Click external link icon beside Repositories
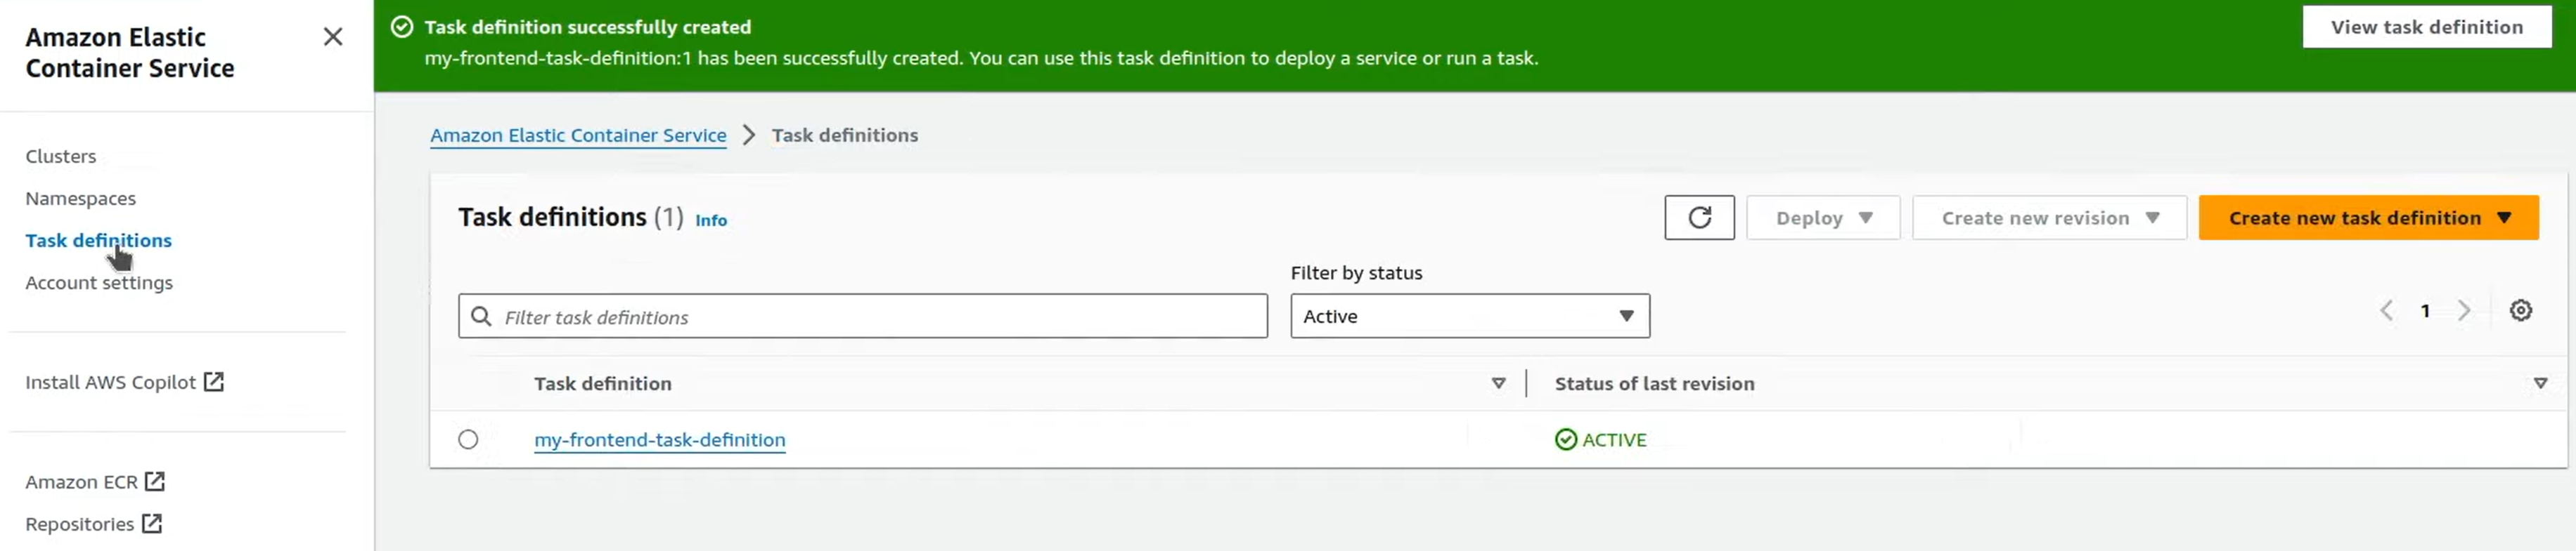The width and height of the screenshot is (2576, 551). point(152,524)
